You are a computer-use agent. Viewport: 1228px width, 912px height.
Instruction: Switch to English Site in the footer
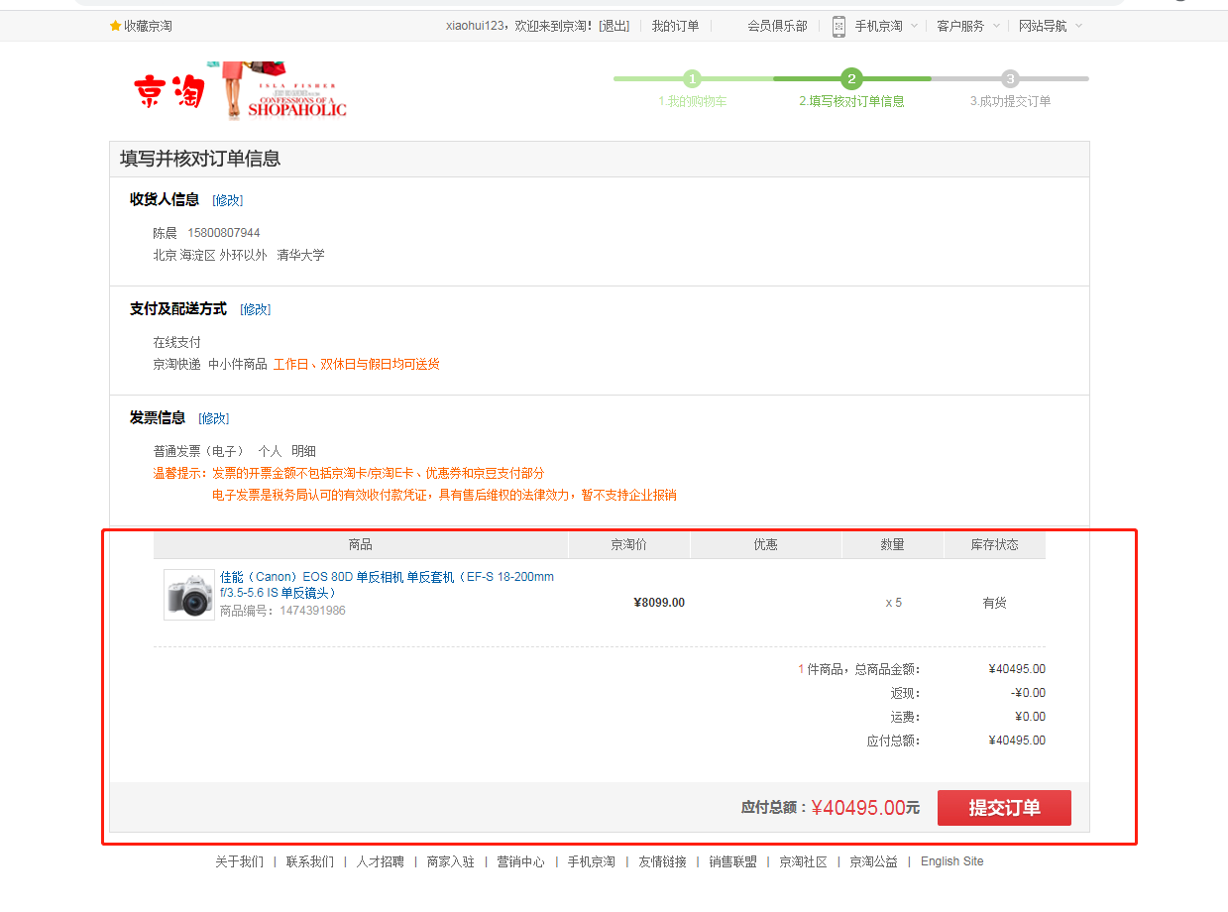(952, 861)
